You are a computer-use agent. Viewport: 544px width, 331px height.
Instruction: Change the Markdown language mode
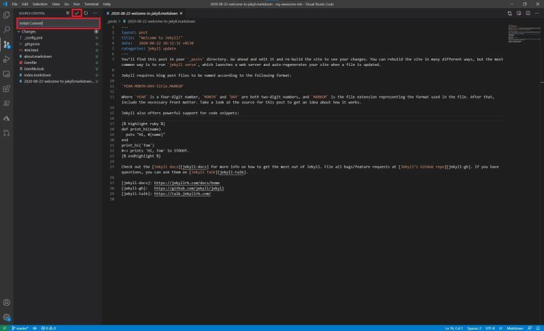(515, 328)
